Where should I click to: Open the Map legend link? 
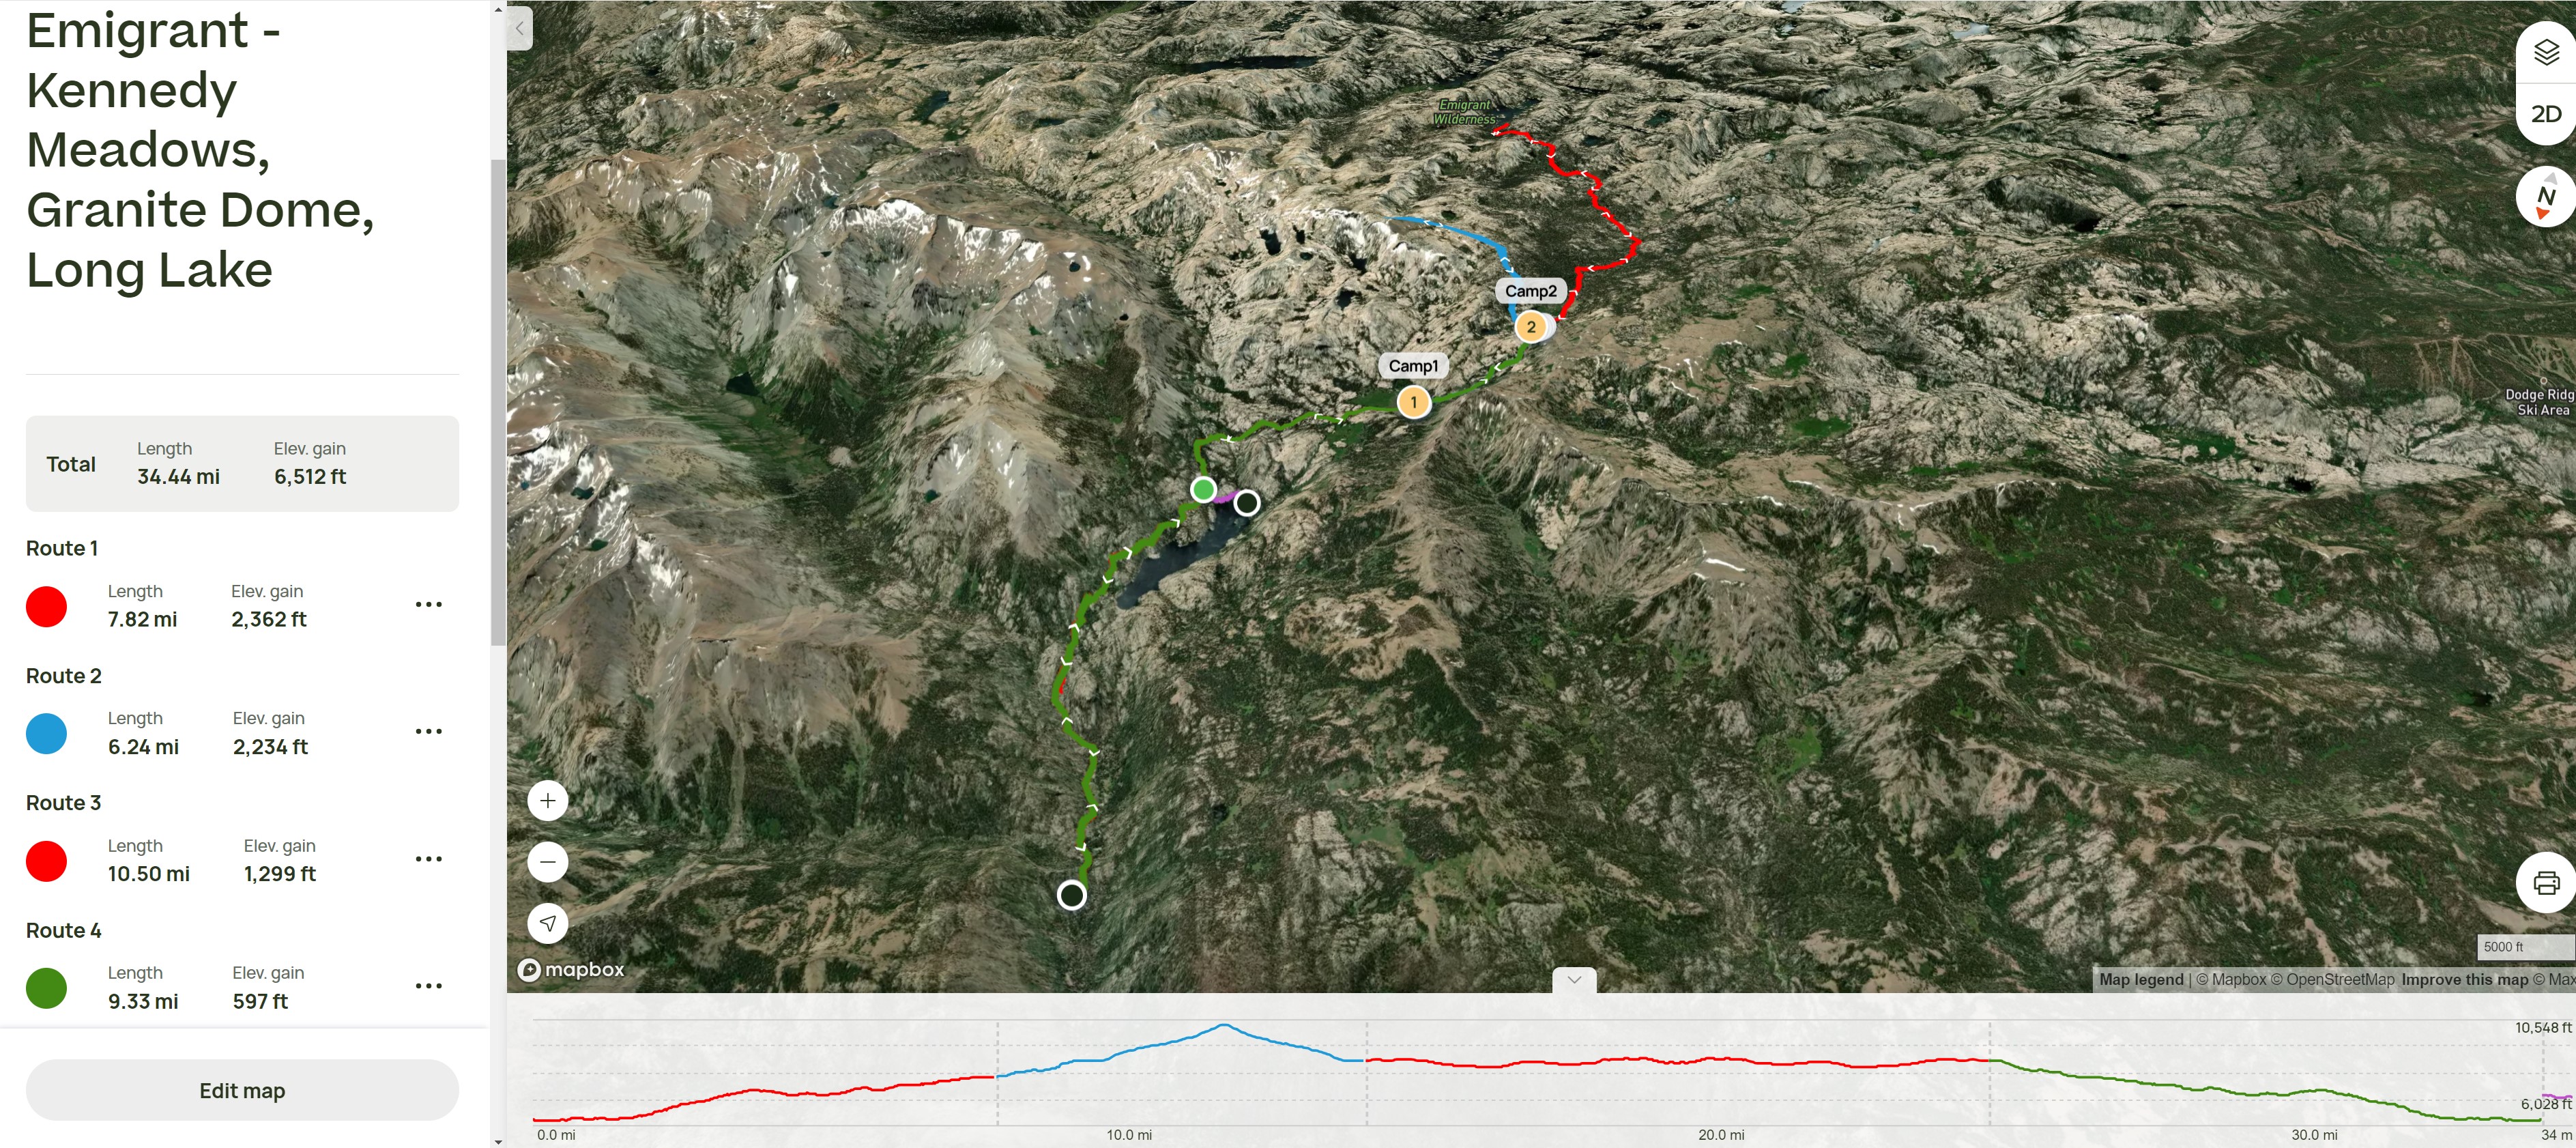click(x=2141, y=980)
